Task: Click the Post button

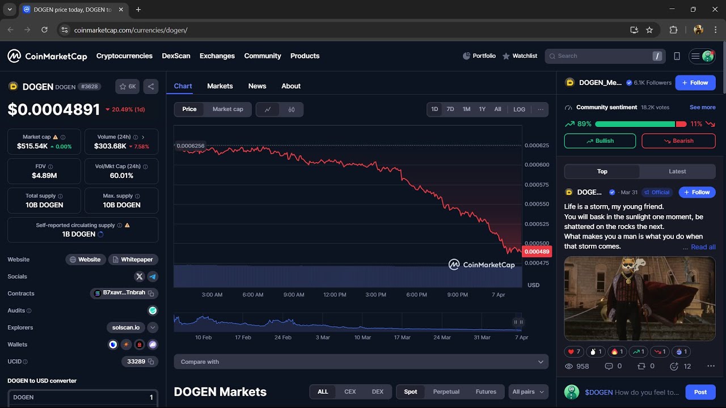Action: 700,392
